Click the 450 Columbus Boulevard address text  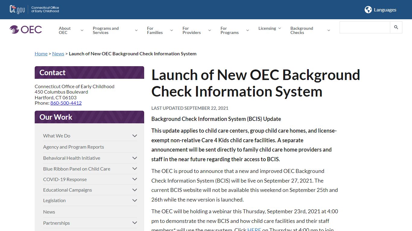click(61, 92)
